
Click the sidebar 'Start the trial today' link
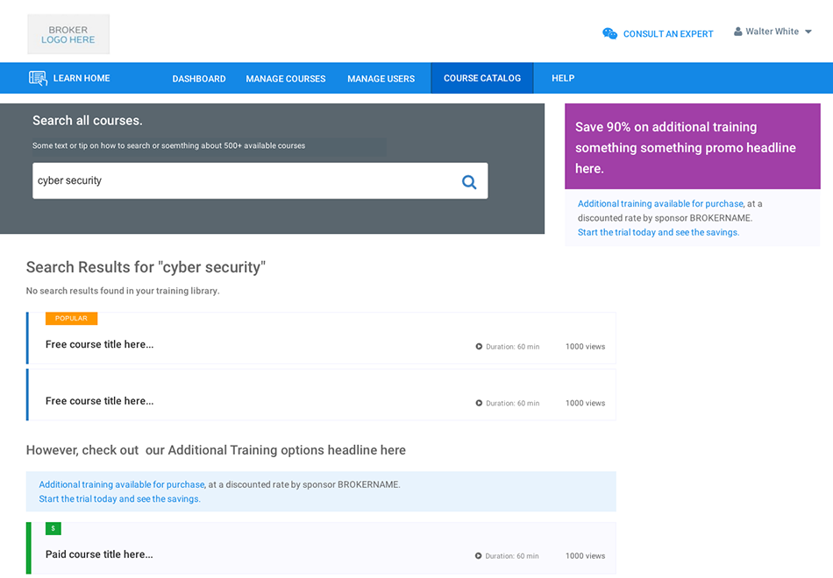[x=658, y=232]
